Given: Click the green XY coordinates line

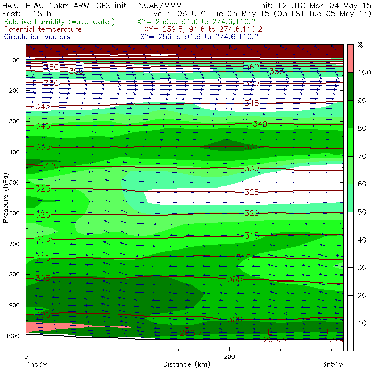Looking at the screenshot, I should (196, 22).
